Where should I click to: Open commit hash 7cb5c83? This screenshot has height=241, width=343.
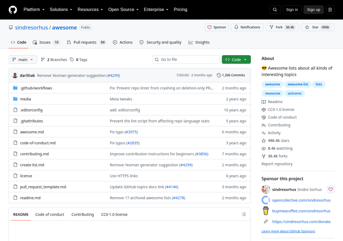tap(182, 75)
